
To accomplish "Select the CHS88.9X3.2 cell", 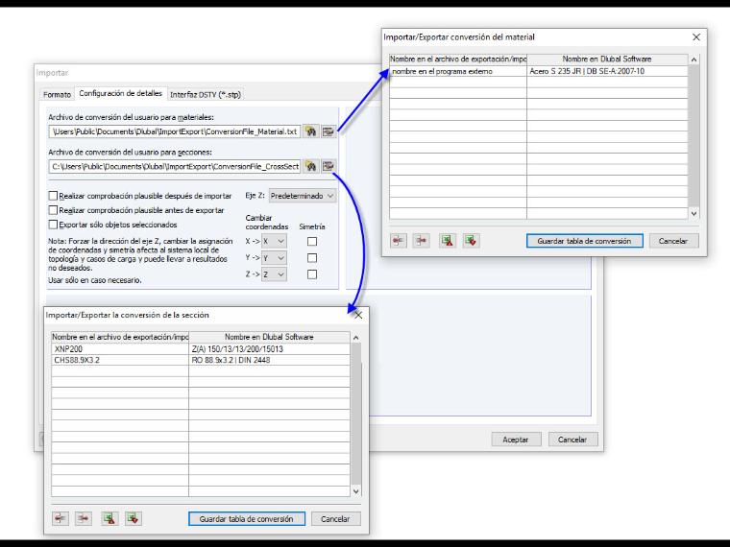I will click(x=120, y=360).
